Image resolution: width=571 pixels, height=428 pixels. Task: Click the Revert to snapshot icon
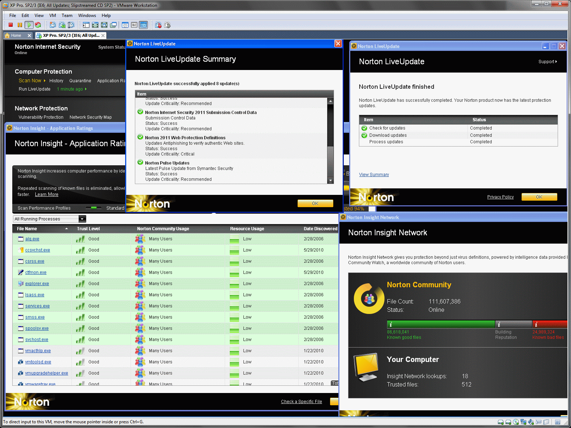click(x=62, y=25)
